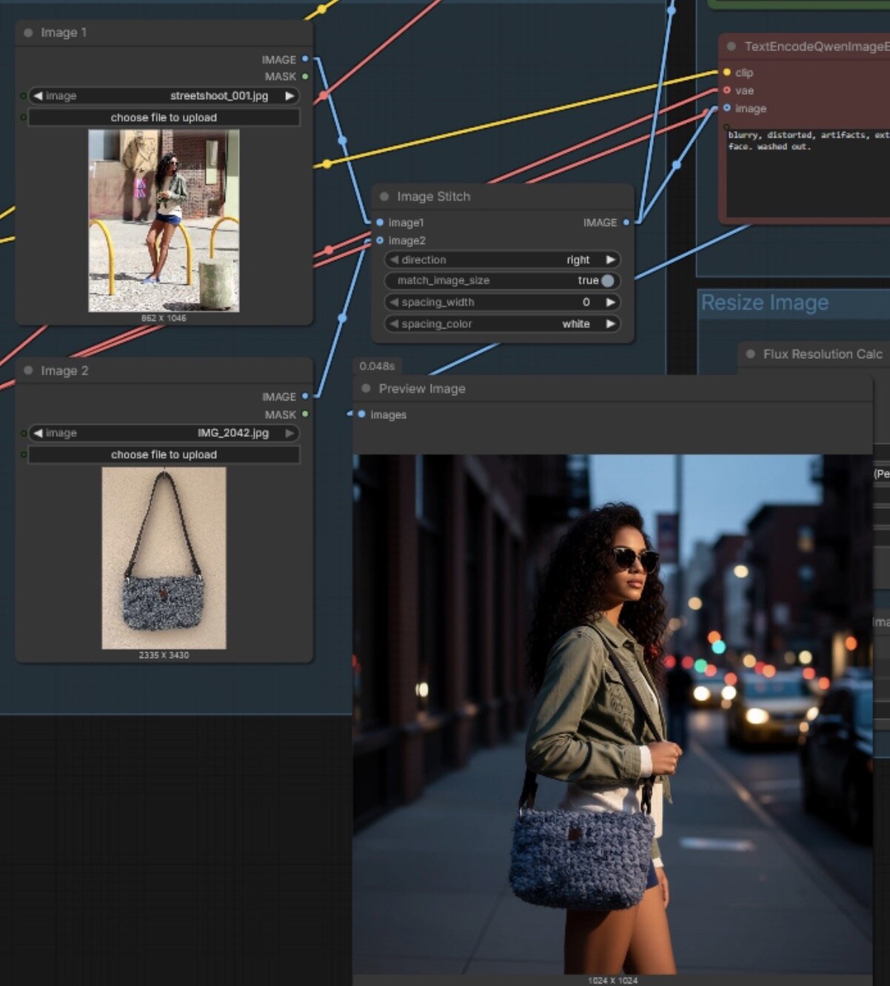The width and height of the screenshot is (890, 986).
Task: Click the Flux Resolution Calc title
Action: (x=823, y=354)
